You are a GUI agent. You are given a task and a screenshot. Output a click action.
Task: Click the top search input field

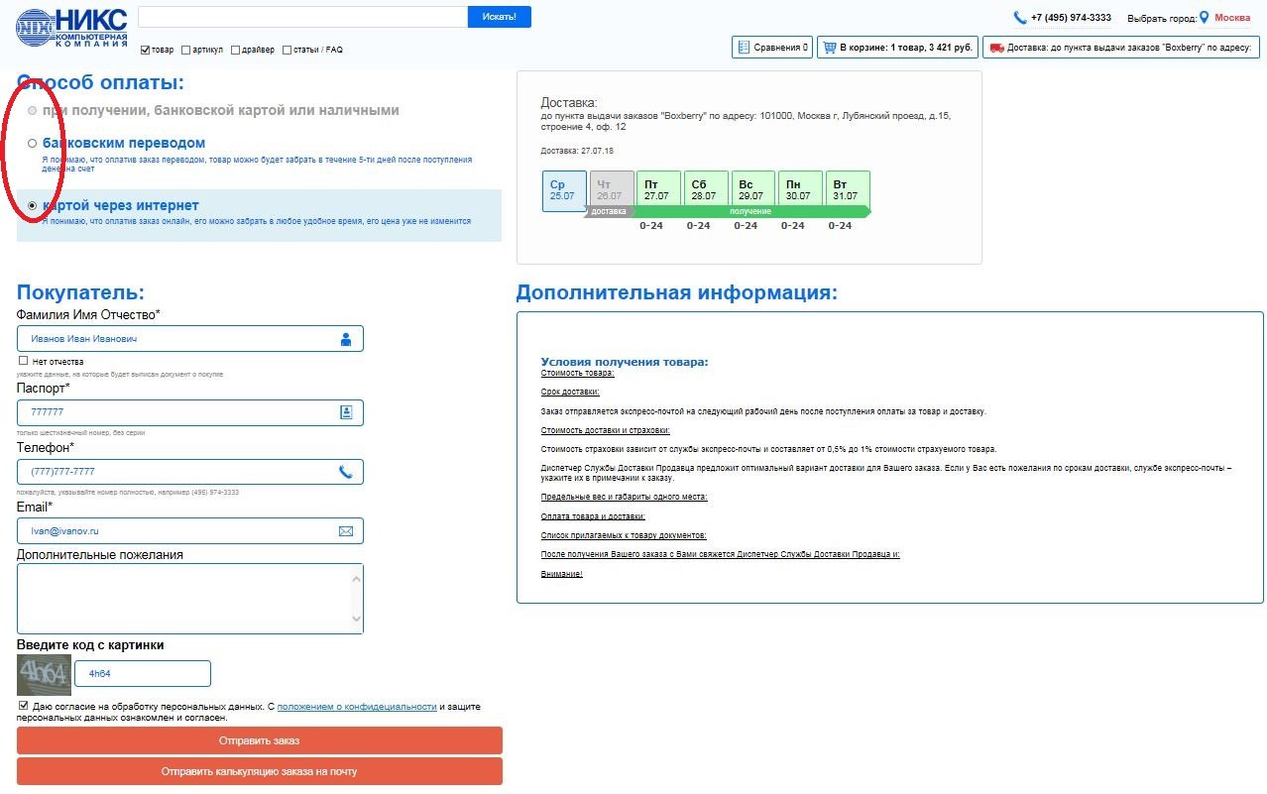302,17
